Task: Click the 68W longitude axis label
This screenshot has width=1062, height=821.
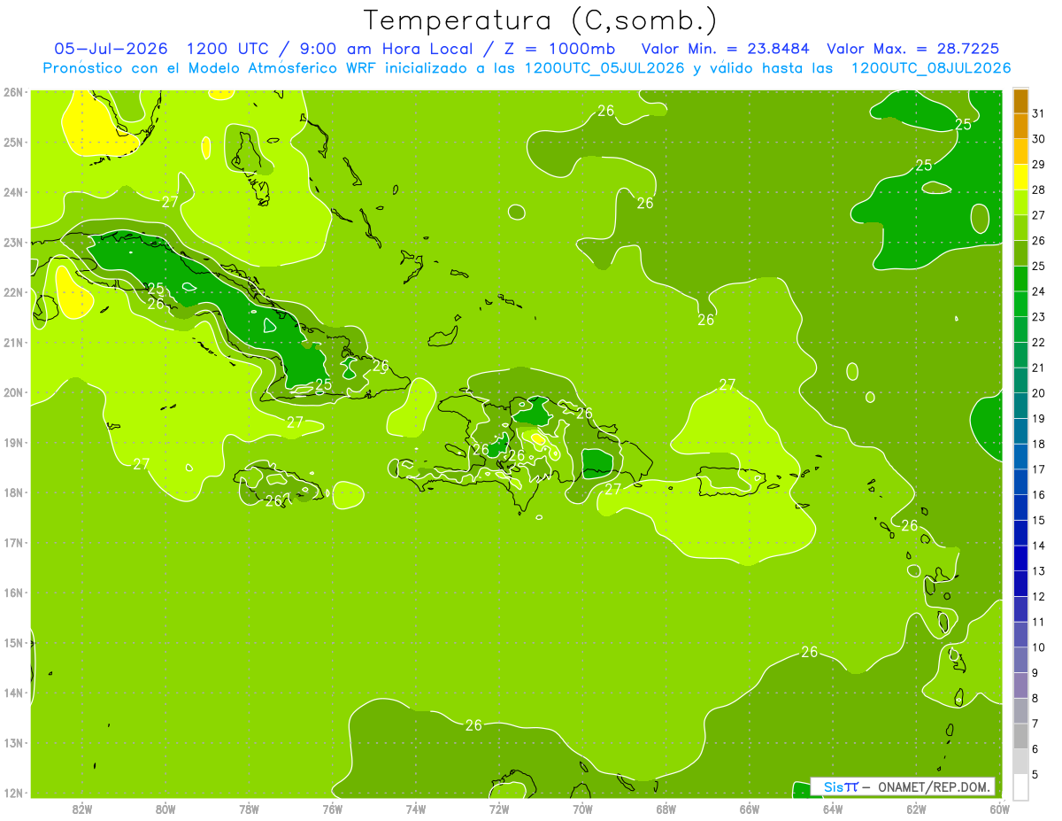Action: [666, 809]
